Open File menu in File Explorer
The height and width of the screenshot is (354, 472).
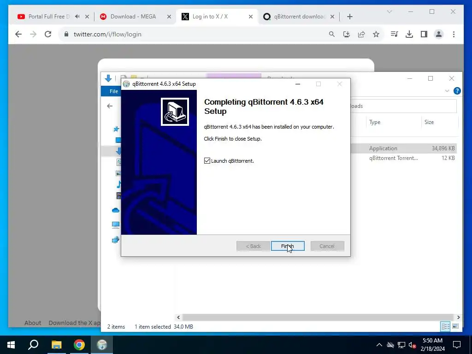point(113,91)
